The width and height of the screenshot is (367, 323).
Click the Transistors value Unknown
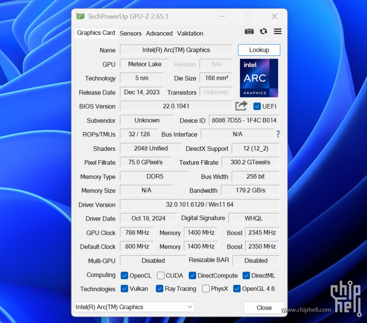click(216, 92)
